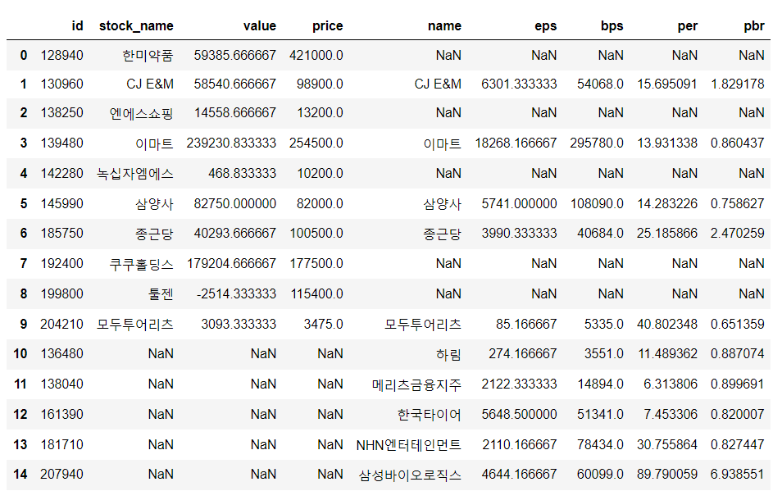773x491 pixels.
Task: Select price cell 421000.0
Action: 316,55
